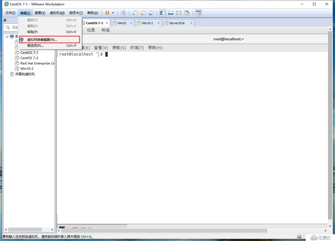
Task: Open terminal 搜索(S) menu
Action: point(119,48)
